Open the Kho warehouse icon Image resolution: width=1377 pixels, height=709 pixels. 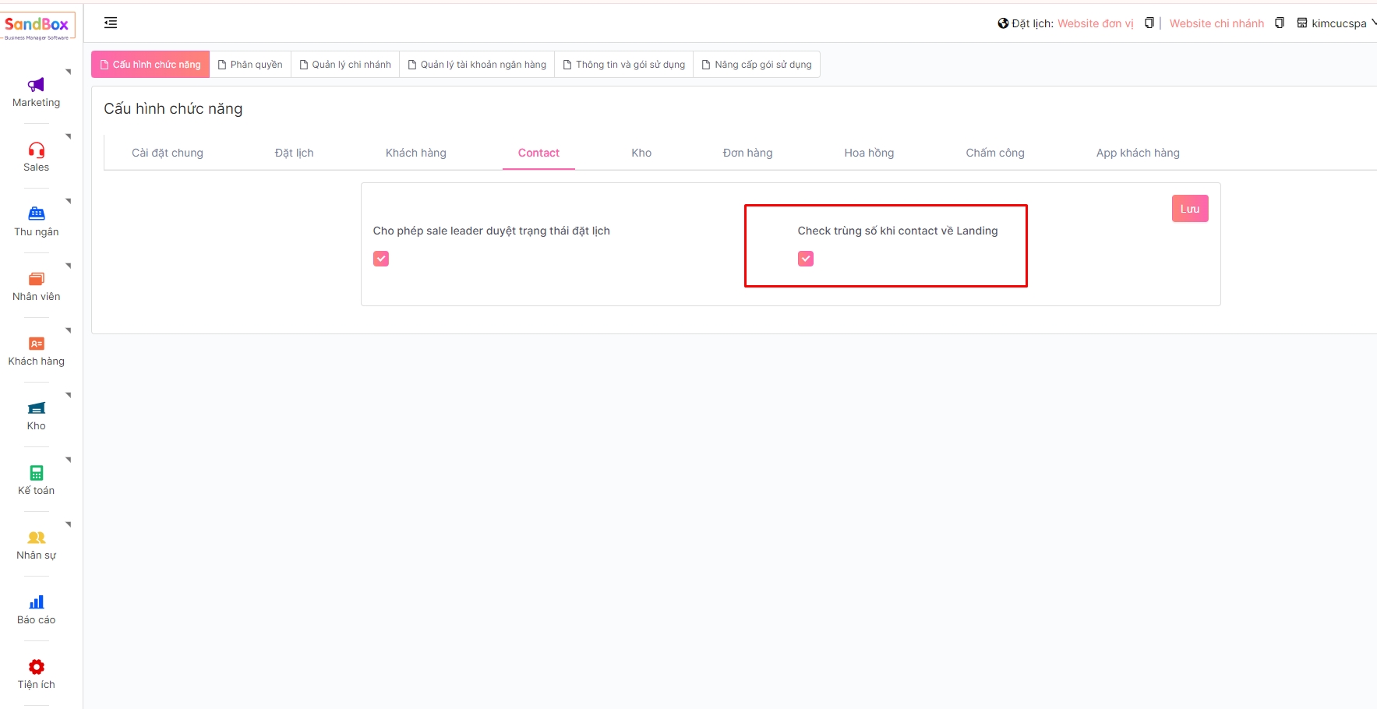(36, 408)
